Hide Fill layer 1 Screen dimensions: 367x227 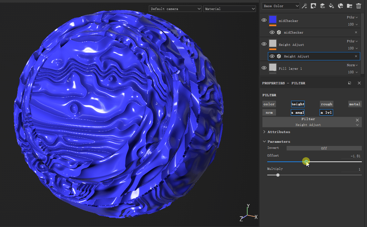coord(264,68)
